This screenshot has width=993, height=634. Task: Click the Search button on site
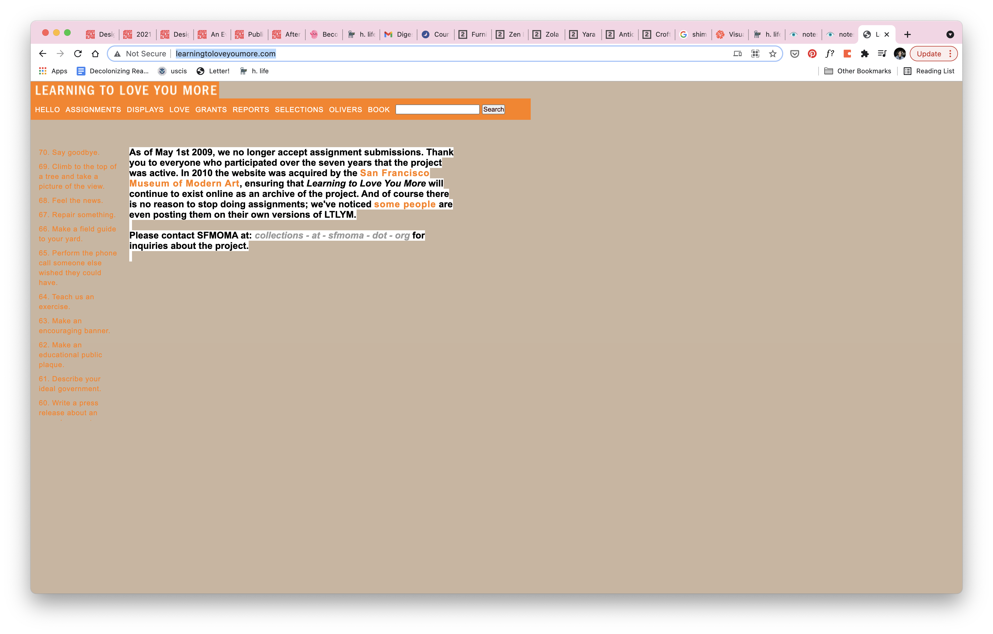click(493, 109)
